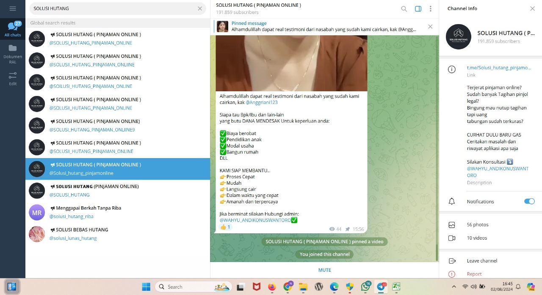Viewport: 542px width, 295px height.
Task: Report this channel
Action: tap(474, 274)
